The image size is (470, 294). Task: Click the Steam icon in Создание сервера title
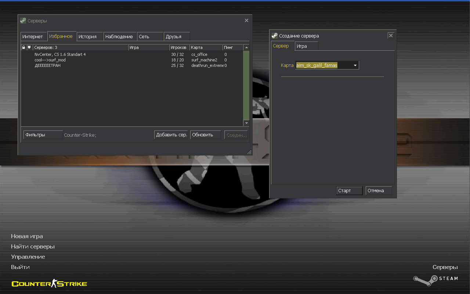coord(274,36)
